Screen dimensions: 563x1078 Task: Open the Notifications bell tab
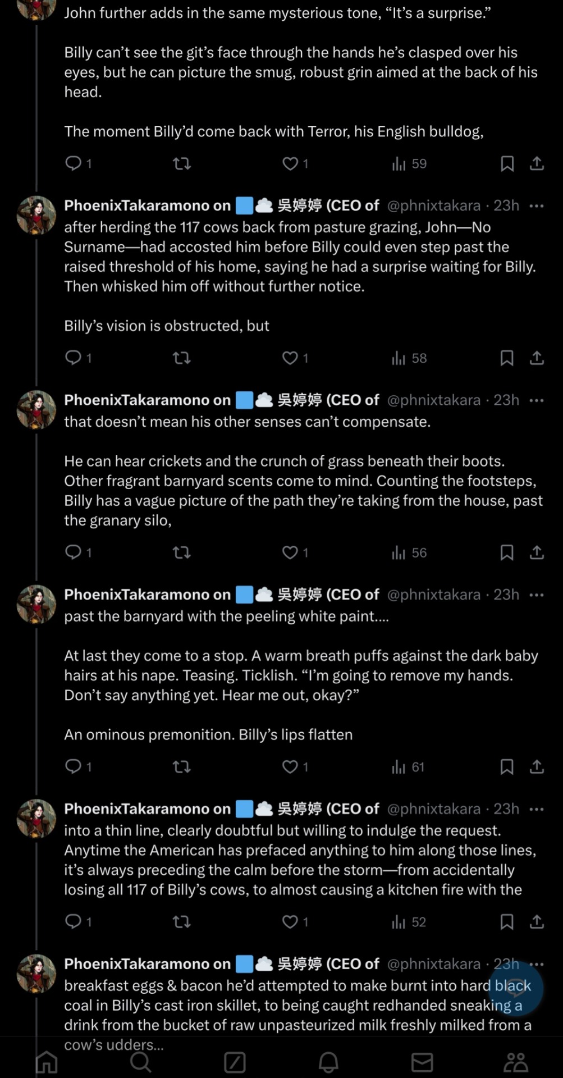(x=328, y=1062)
